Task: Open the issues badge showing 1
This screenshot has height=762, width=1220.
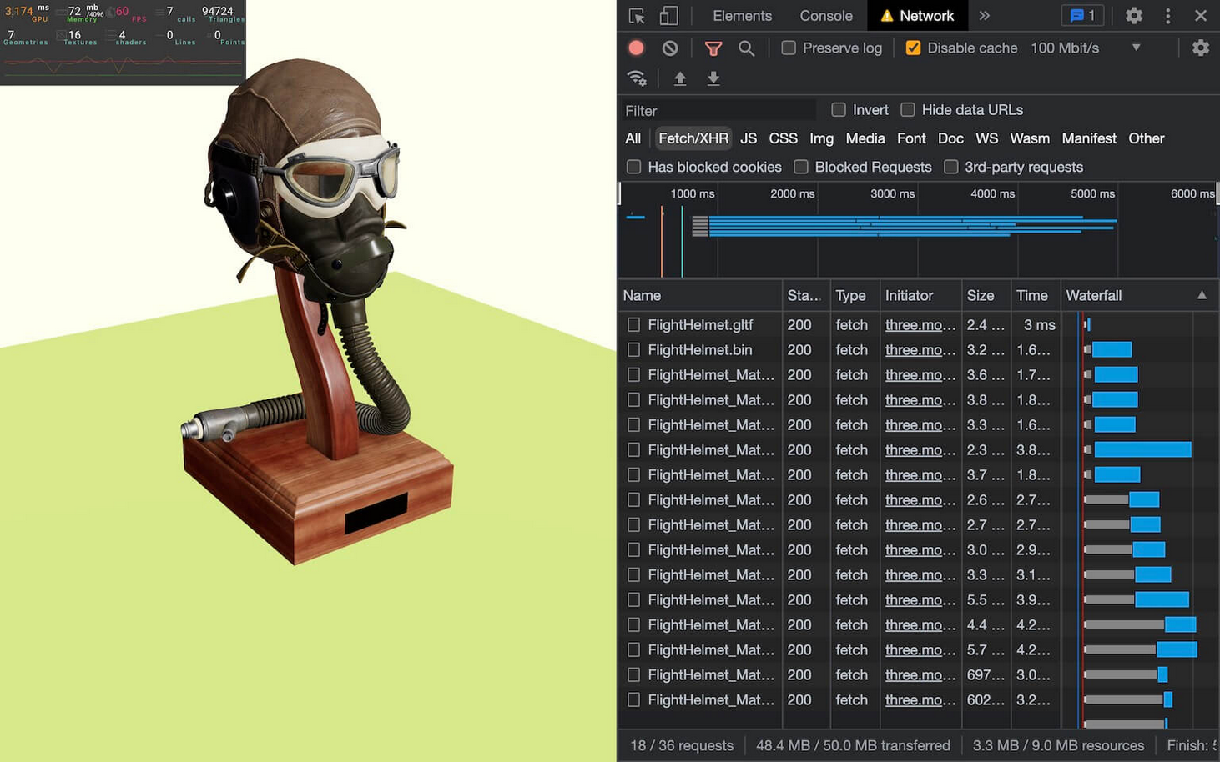Action: point(1082,16)
